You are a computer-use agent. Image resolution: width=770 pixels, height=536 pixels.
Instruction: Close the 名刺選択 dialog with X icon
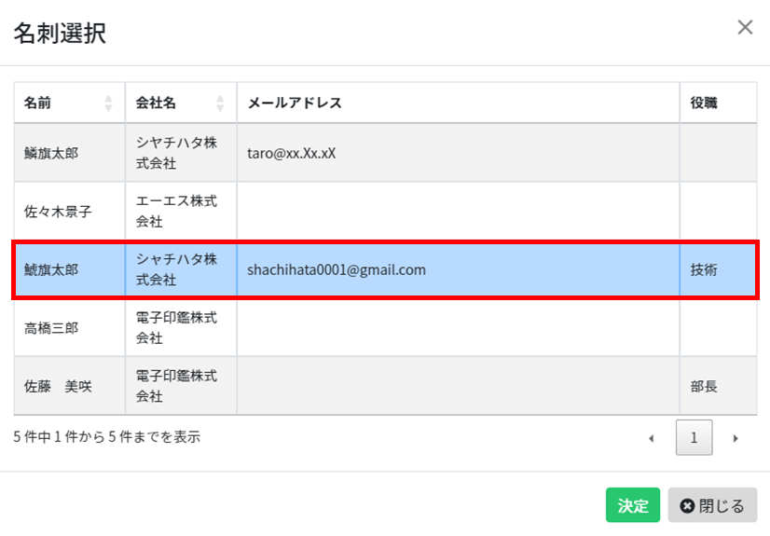pyautogui.click(x=745, y=27)
